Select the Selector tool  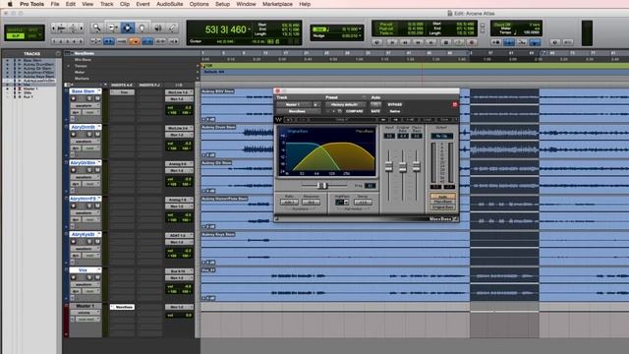pyautogui.click(x=128, y=28)
